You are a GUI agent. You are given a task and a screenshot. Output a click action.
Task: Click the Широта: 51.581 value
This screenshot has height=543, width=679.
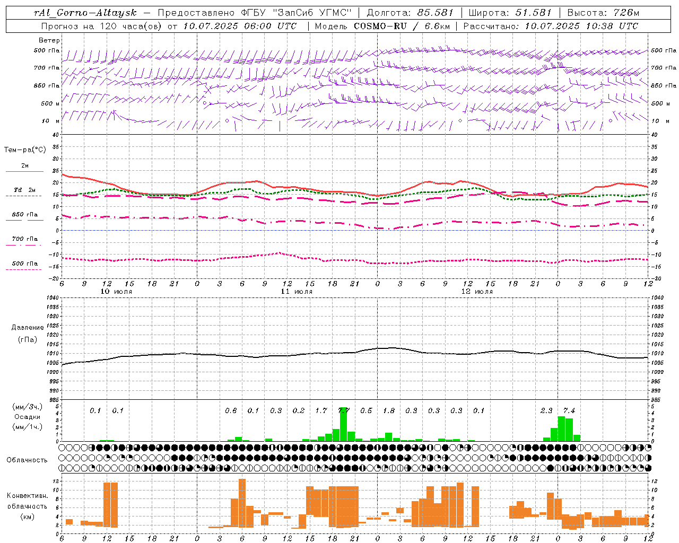(x=510, y=13)
